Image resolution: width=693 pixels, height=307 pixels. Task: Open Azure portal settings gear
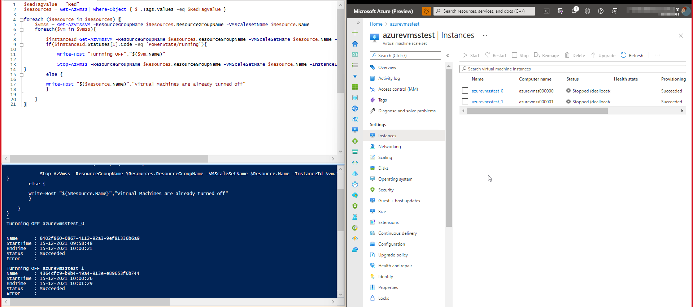click(x=588, y=11)
